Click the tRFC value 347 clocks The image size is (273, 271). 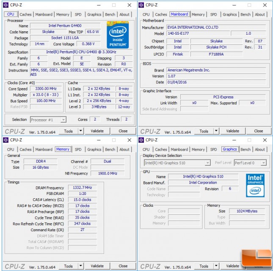tap(83, 224)
